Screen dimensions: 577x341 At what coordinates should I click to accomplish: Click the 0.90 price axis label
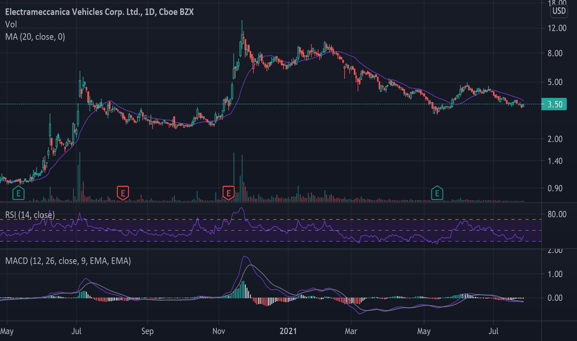[x=555, y=188]
